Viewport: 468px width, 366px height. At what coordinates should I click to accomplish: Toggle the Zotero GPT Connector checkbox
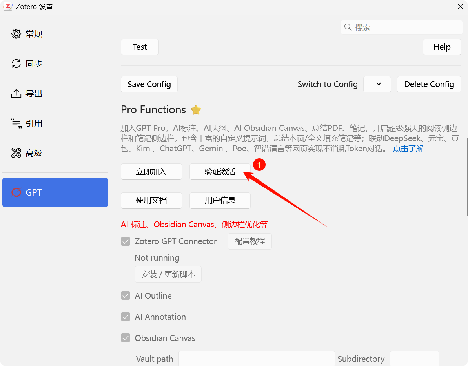[x=126, y=241]
